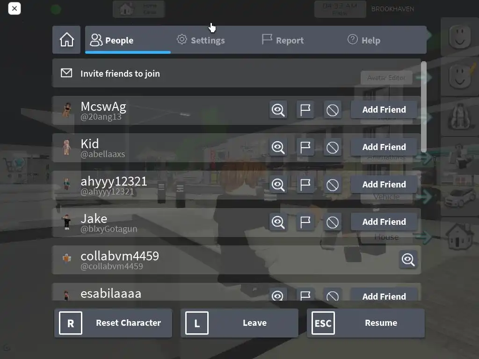Resume the game
479x359 pixels.
point(366,323)
